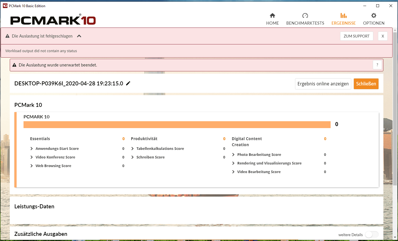Expand Tabellenkalkulations Score row
The width and height of the screenshot is (398, 241).
pyautogui.click(x=132, y=149)
